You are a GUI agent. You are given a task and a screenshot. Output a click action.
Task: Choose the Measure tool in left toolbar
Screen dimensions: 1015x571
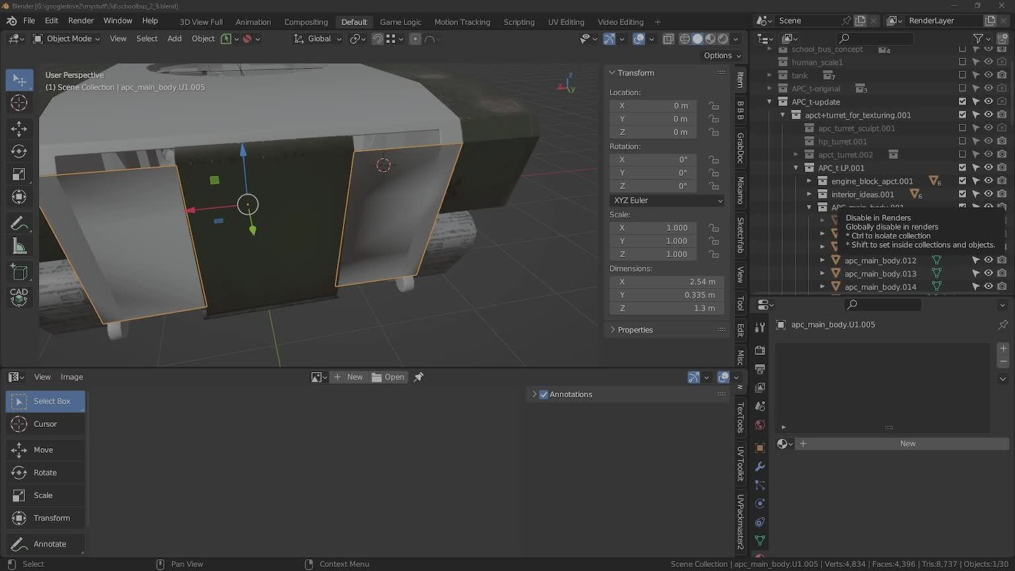(19, 247)
